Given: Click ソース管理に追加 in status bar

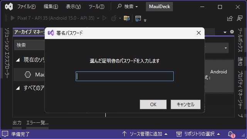Looking at the screenshot, I should (x=146, y=134).
